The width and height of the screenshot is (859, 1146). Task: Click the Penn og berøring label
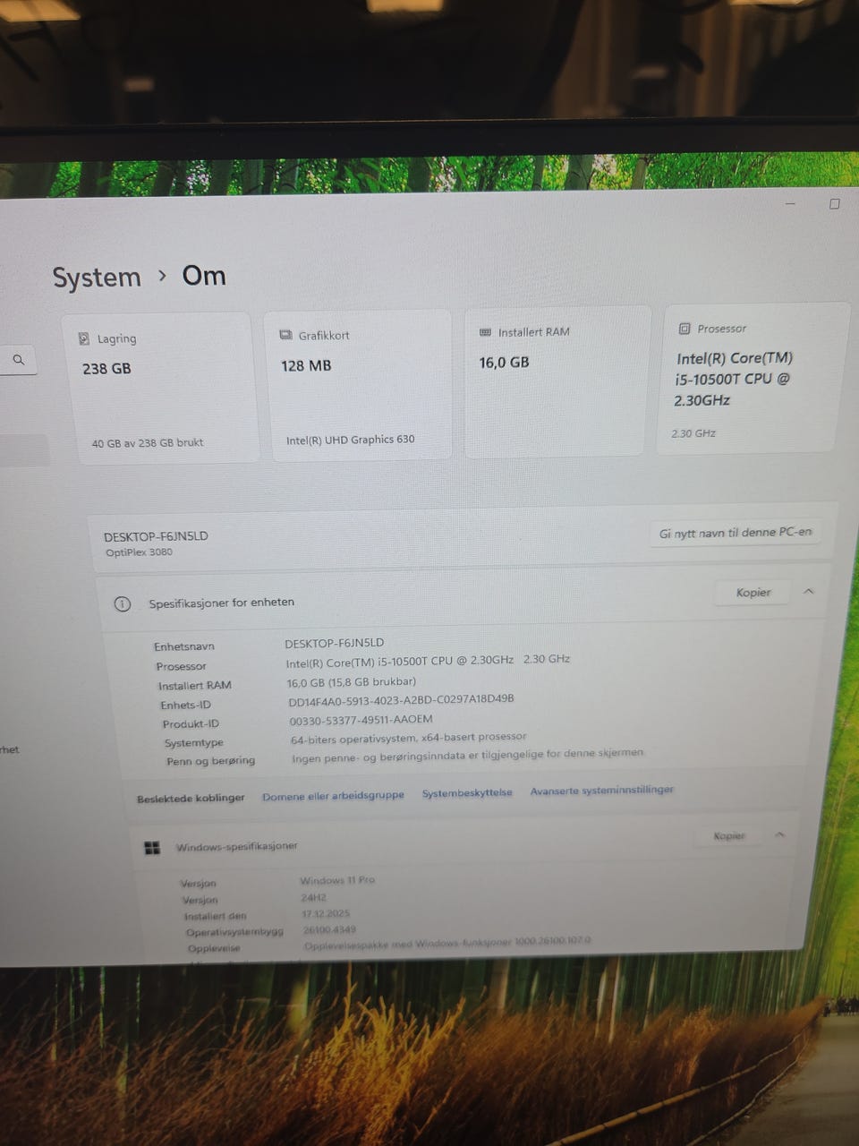coord(210,761)
